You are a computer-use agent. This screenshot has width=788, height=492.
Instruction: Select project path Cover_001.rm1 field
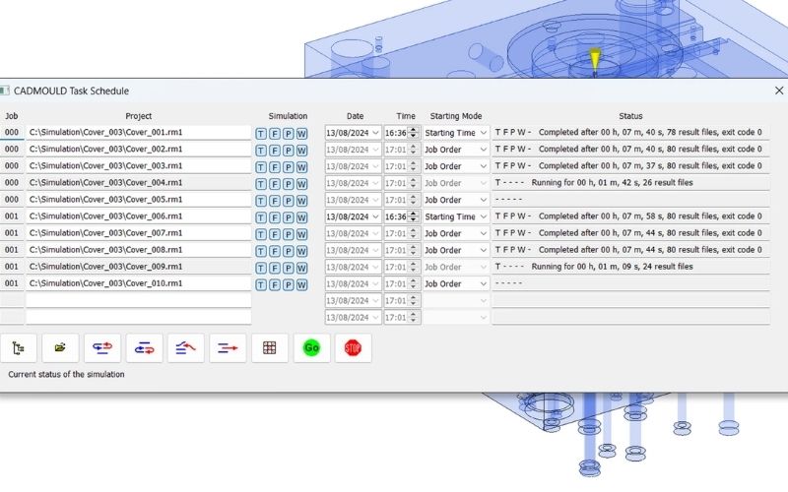click(138, 133)
